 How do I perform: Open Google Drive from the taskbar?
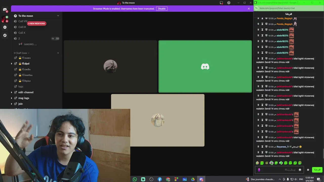pyautogui.click(x=193, y=179)
